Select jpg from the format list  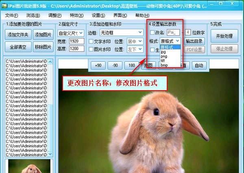click(163, 52)
